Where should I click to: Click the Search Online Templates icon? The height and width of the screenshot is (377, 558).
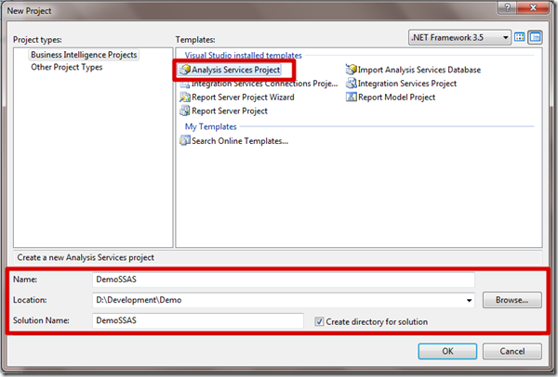[185, 141]
